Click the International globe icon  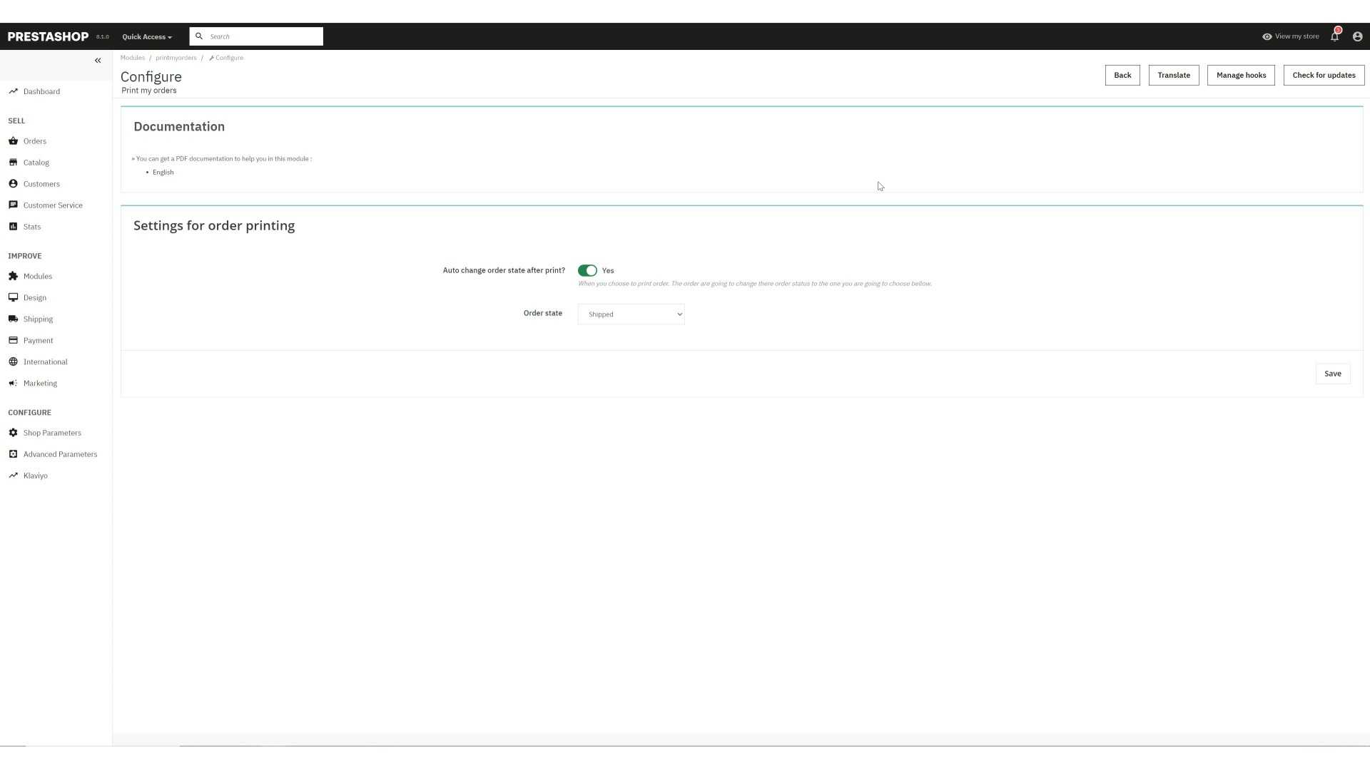coord(13,361)
